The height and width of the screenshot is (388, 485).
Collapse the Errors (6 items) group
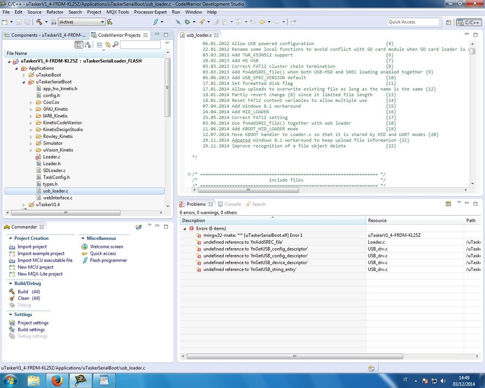184,228
